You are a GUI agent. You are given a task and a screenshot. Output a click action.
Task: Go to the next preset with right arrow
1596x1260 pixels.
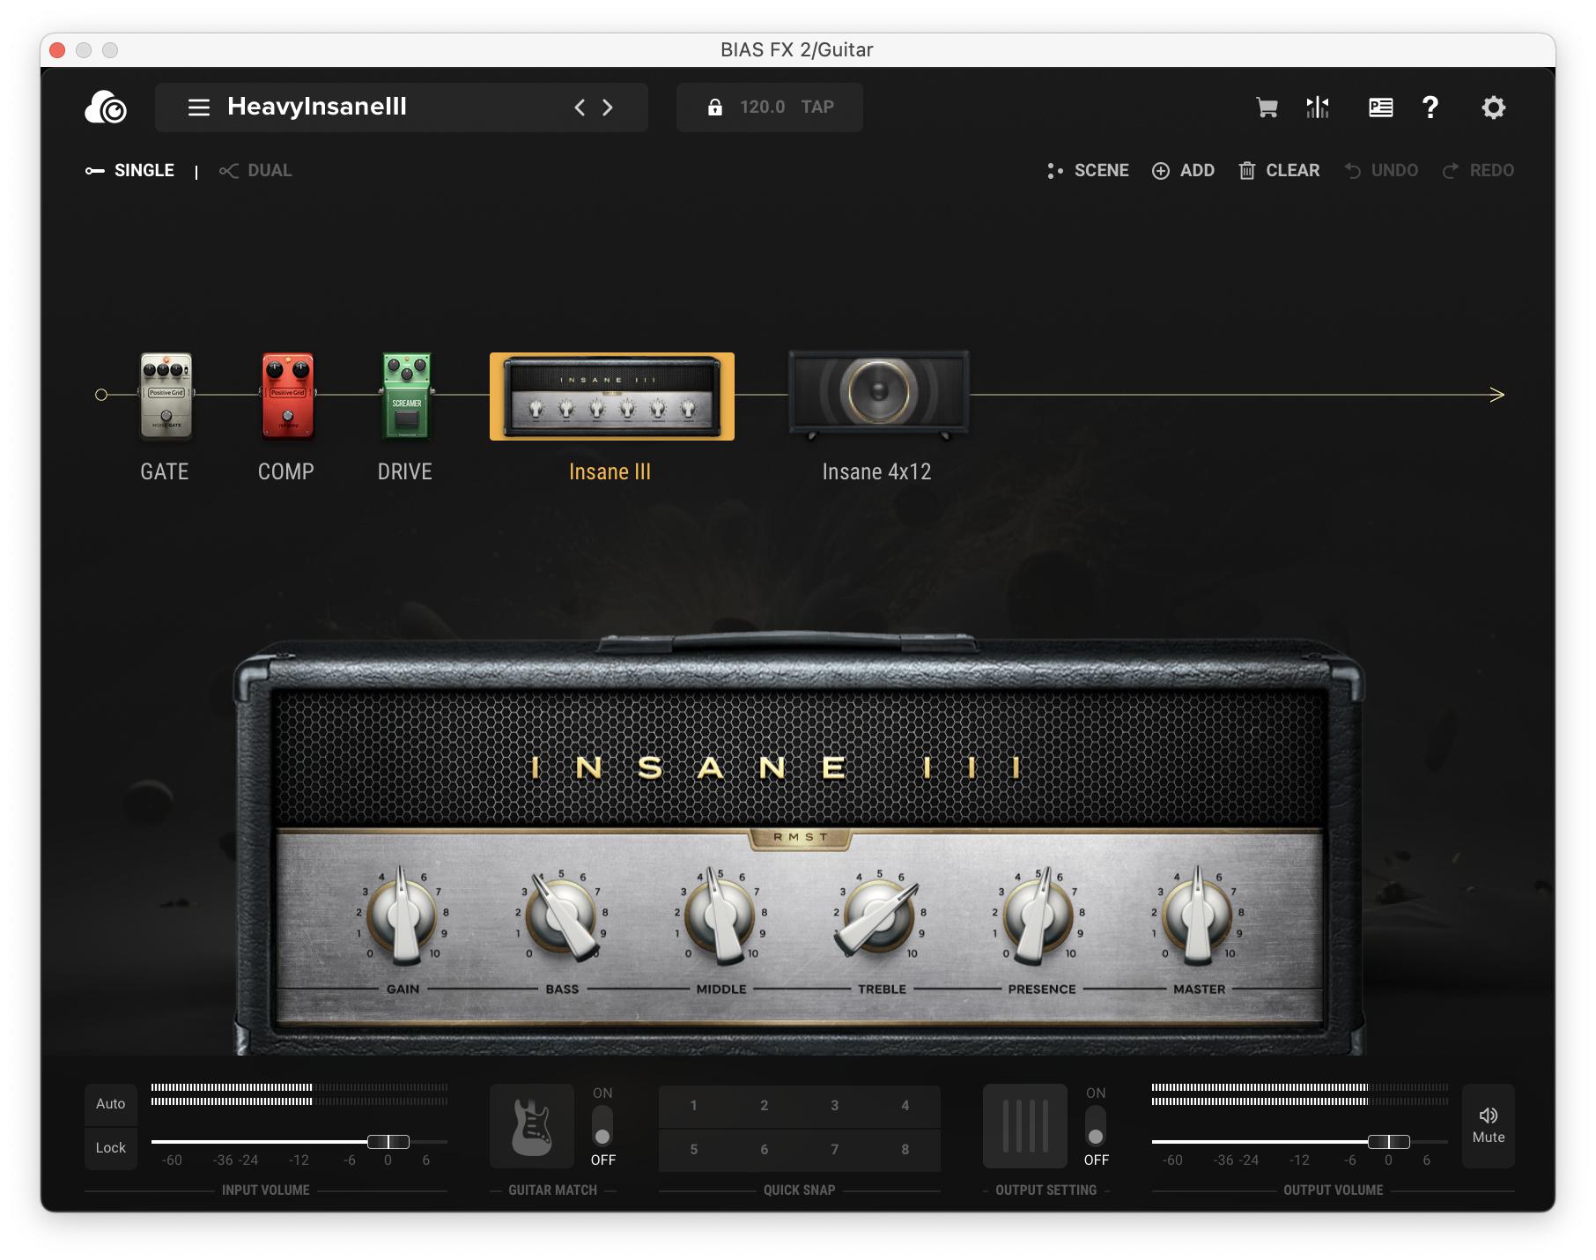(607, 107)
